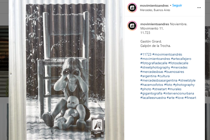Open the #artecallejero hashtag
The width and height of the screenshot is (210, 140).
(x=181, y=59)
